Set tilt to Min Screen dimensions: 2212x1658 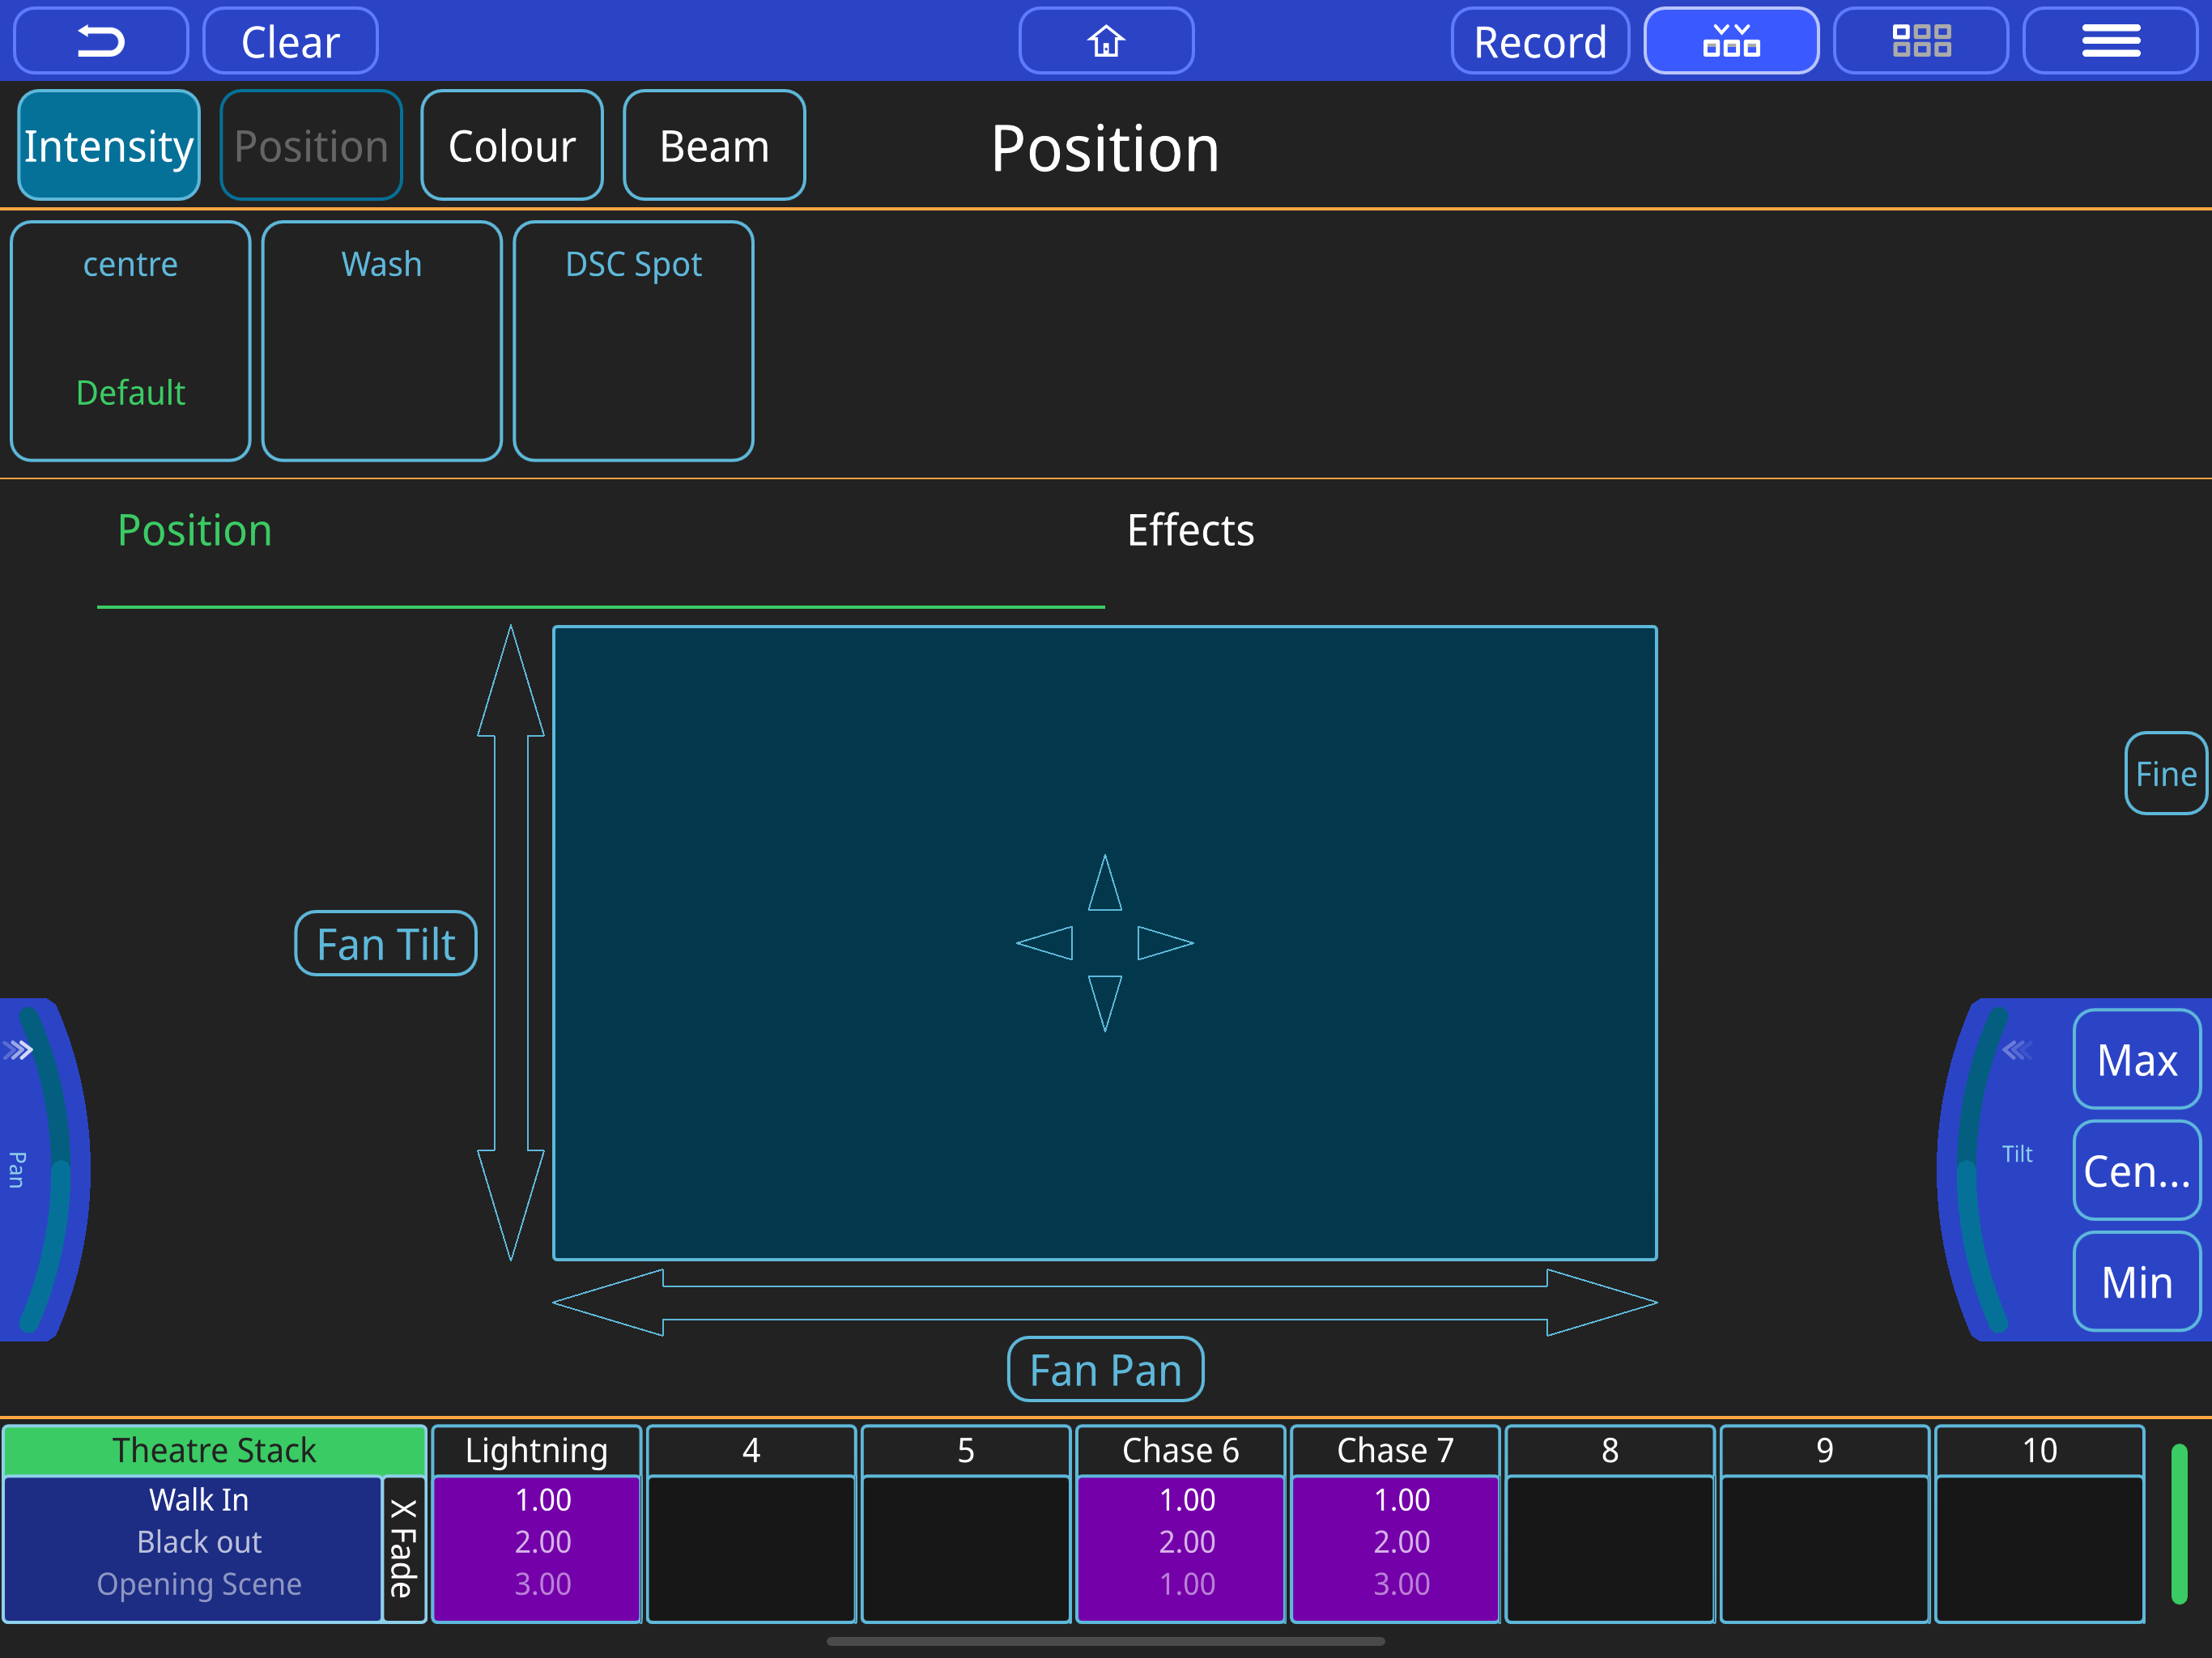[x=2137, y=1281]
